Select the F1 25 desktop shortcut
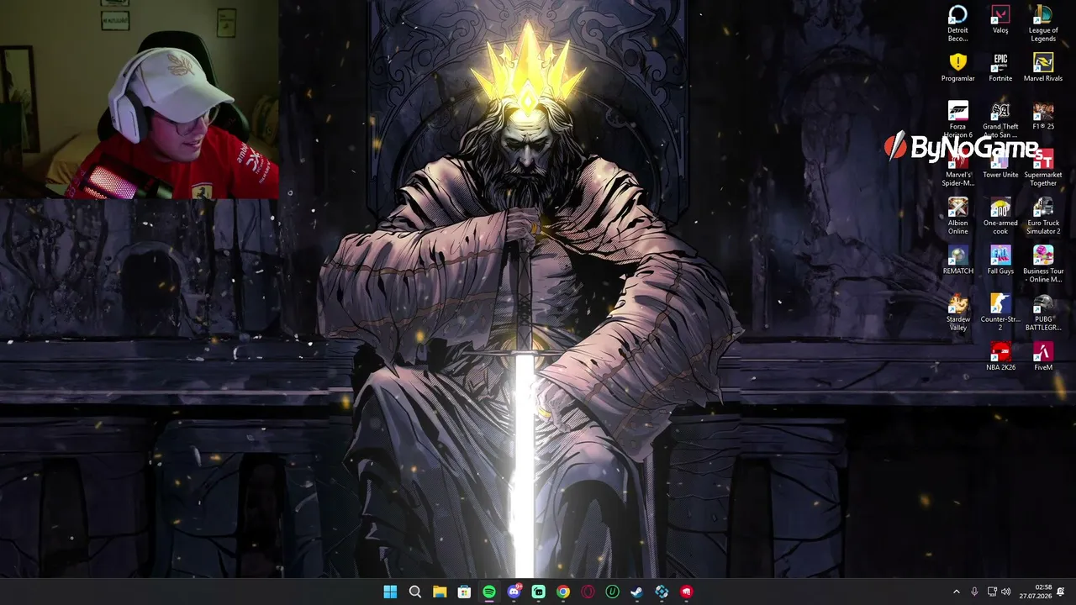The height and width of the screenshot is (605, 1076). click(1043, 116)
